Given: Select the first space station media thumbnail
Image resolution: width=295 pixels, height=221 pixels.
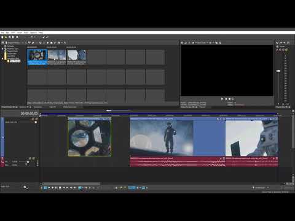Looking at the screenshot, I should [x=37, y=57].
